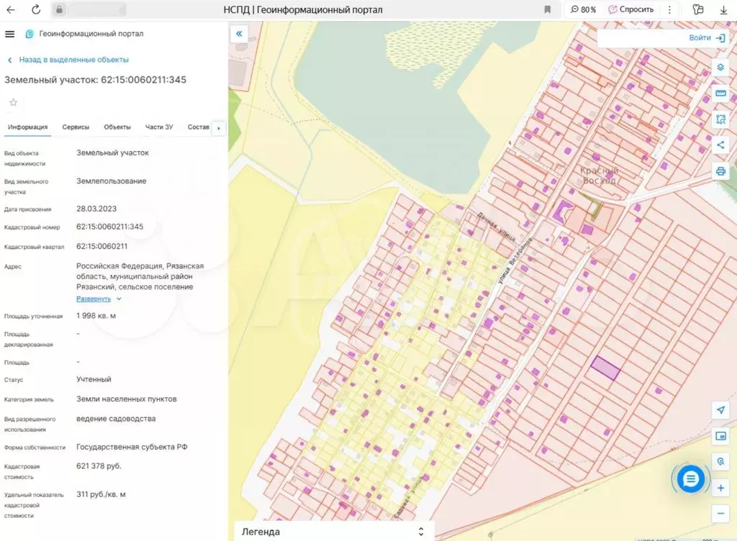Add the parcel to favorites with star icon
The height and width of the screenshot is (541, 737).
pyautogui.click(x=13, y=102)
